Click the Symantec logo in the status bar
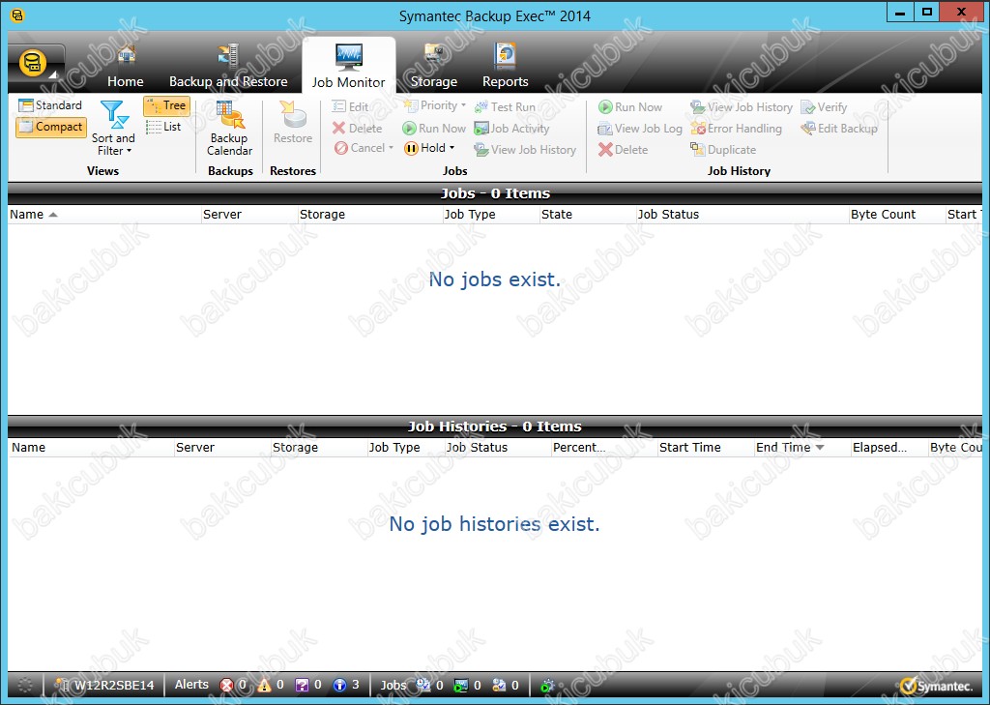Image resolution: width=990 pixels, height=705 pixels. point(936,686)
